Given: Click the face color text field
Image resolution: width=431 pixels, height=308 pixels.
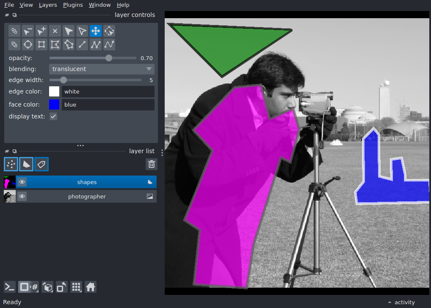Looking at the screenshot, I should [x=108, y=104].
